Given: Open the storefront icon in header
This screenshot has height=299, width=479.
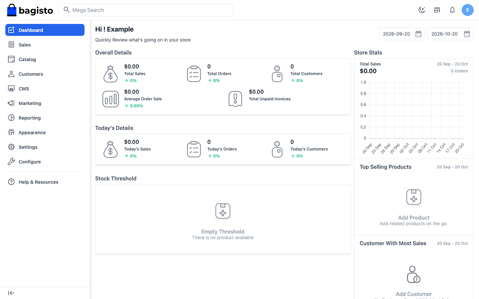Looking at the screenshot, I should click(x=437, y=10).
